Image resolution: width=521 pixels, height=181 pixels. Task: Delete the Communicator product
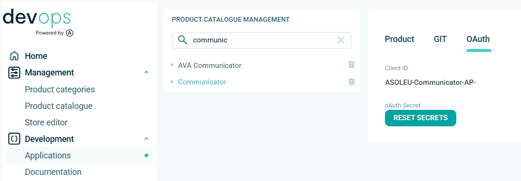pos(351,82)
